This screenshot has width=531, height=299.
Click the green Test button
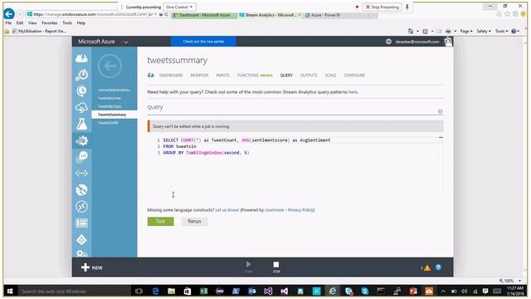coord(160,222)
